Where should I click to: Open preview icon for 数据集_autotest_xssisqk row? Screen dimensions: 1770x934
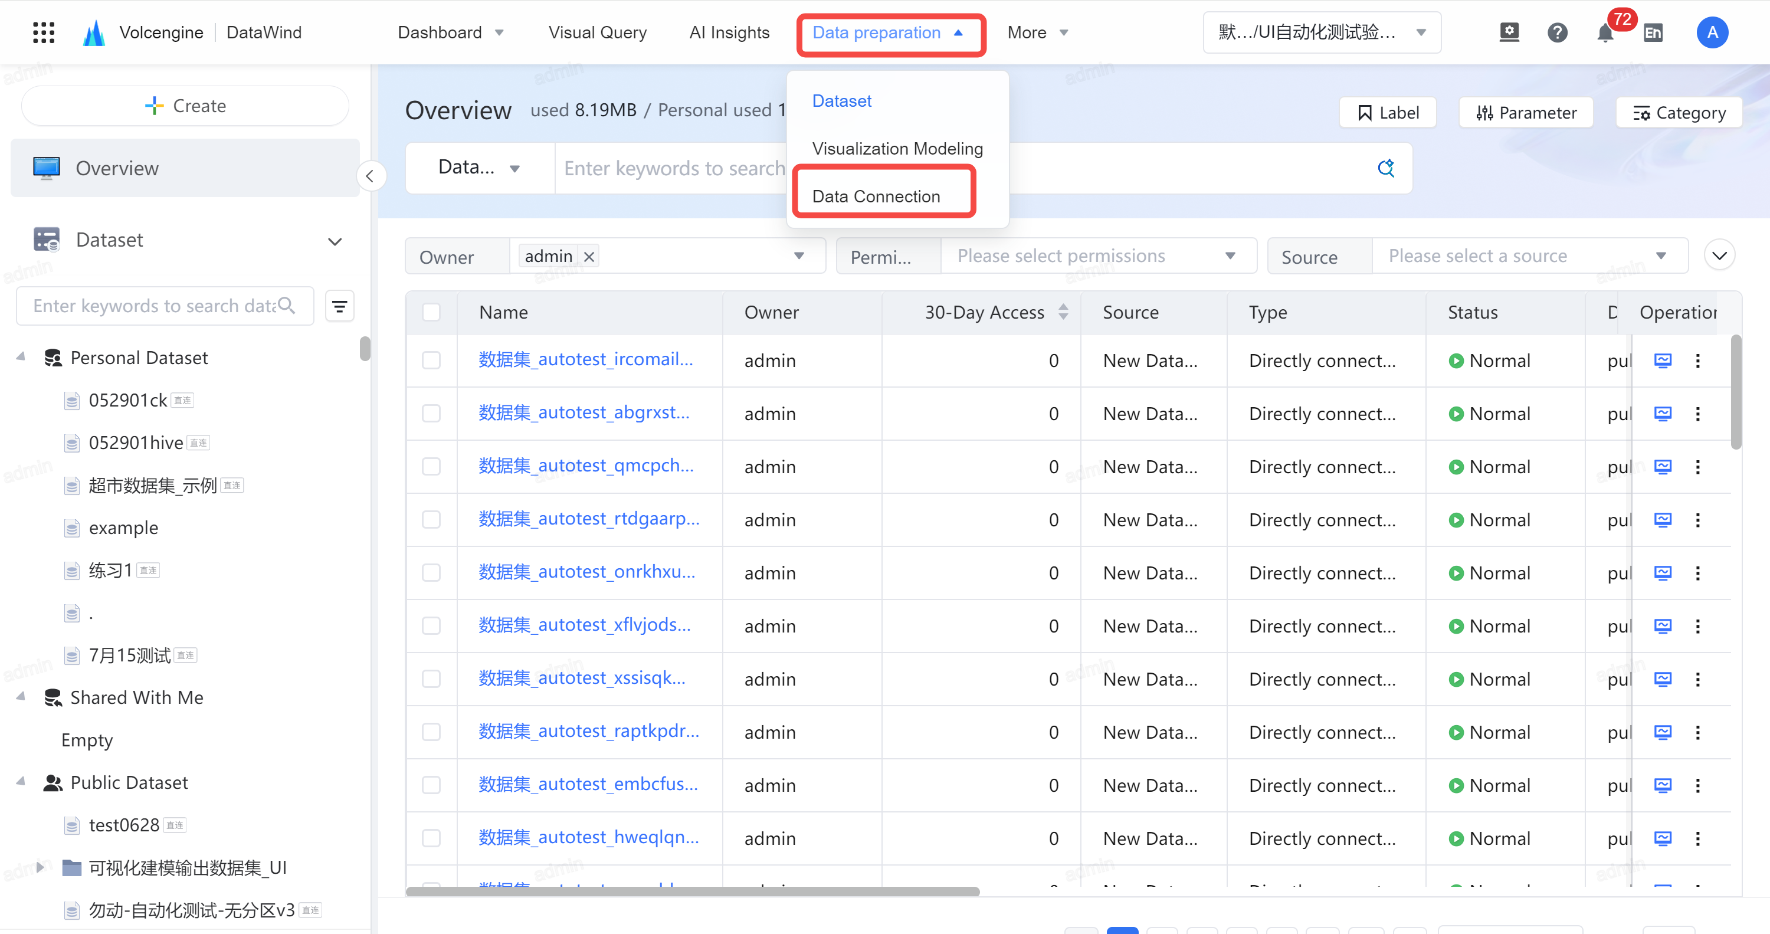[1662, 679]
